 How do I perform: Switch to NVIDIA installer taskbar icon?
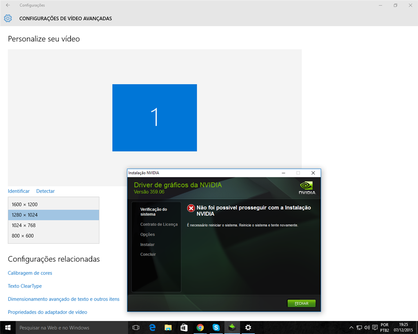click(232, 327)
